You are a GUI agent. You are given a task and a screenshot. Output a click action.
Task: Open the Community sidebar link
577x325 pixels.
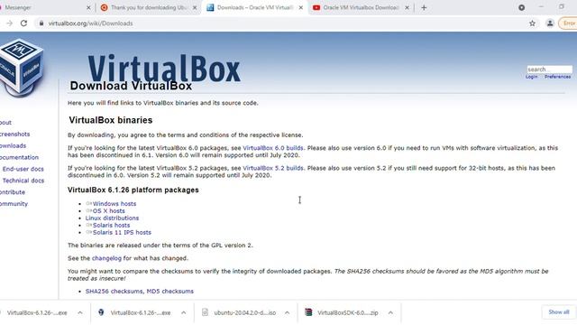[x=14, y=204]
